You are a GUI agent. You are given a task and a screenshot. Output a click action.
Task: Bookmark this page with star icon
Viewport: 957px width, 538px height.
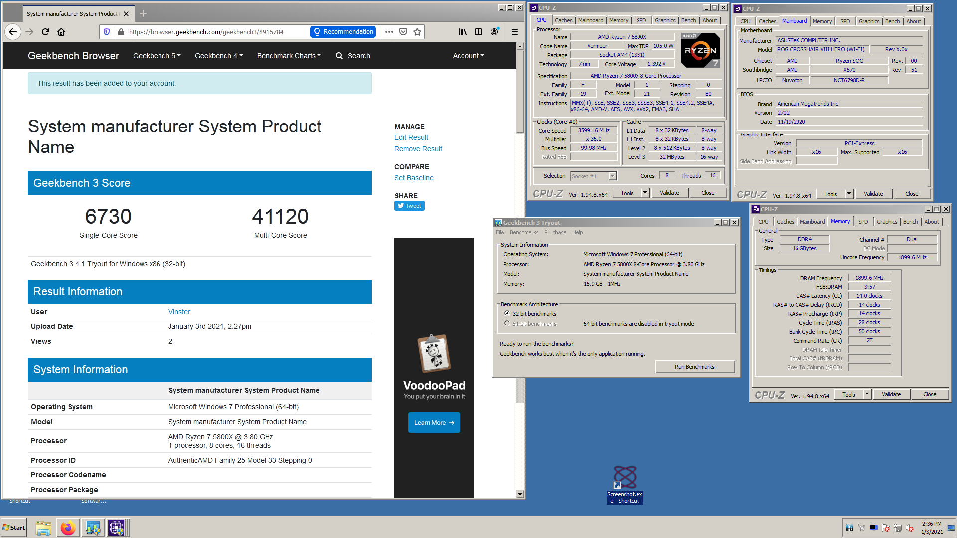pyautogui.click(x=417, y=32)
